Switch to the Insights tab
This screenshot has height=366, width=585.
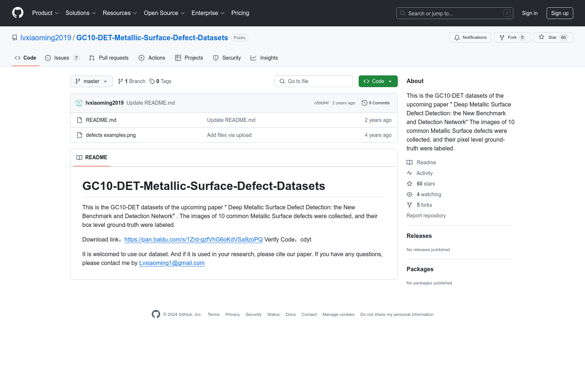pyautogui.click(x=264, y=58)
